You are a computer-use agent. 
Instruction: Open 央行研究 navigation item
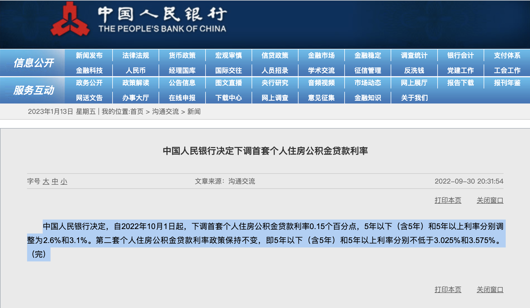(x=275, y=83)
